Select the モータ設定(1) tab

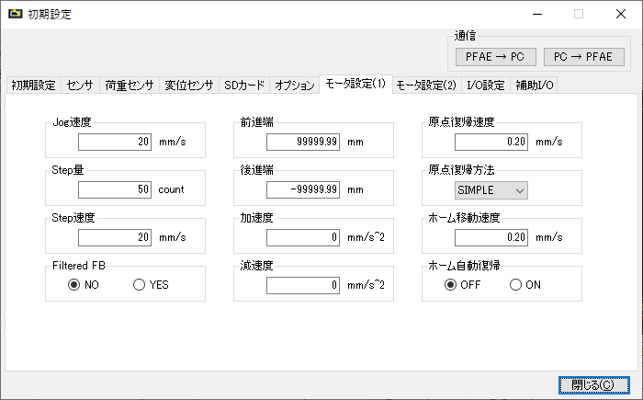click(x=355, y=84)
